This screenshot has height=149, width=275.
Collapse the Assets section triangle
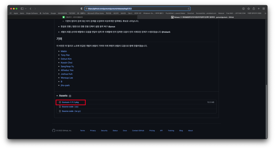tap(57, 96)
